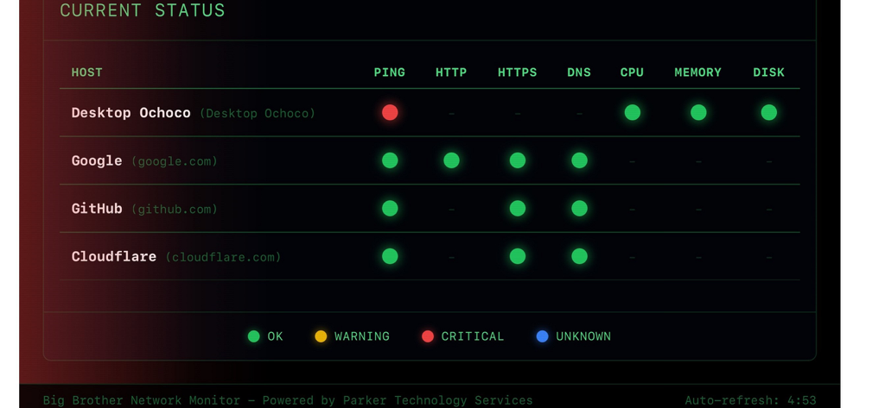Click the HOST column header
Screen dimensions: 885x408
point(87,72)
